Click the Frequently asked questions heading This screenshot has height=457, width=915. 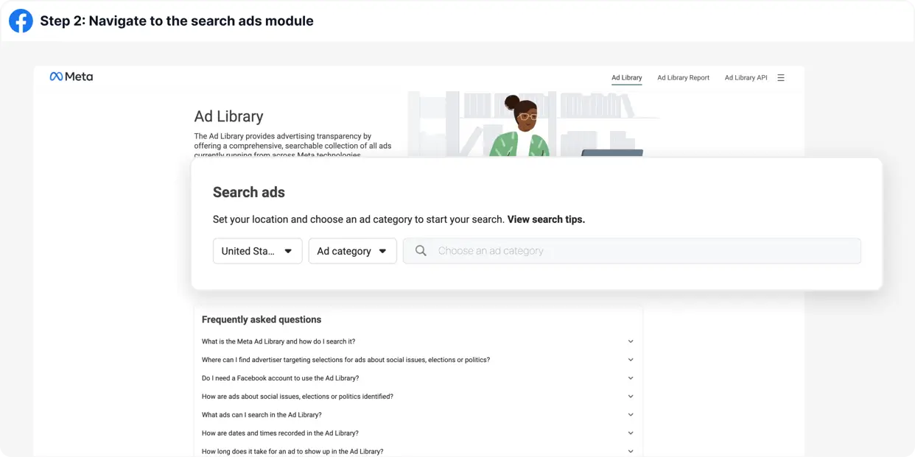[x=262, y=319]
